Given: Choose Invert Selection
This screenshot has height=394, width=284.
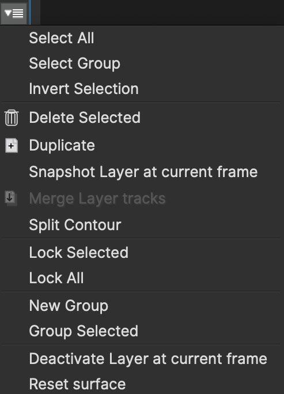Looking at the screenshot, I should 84,89.
